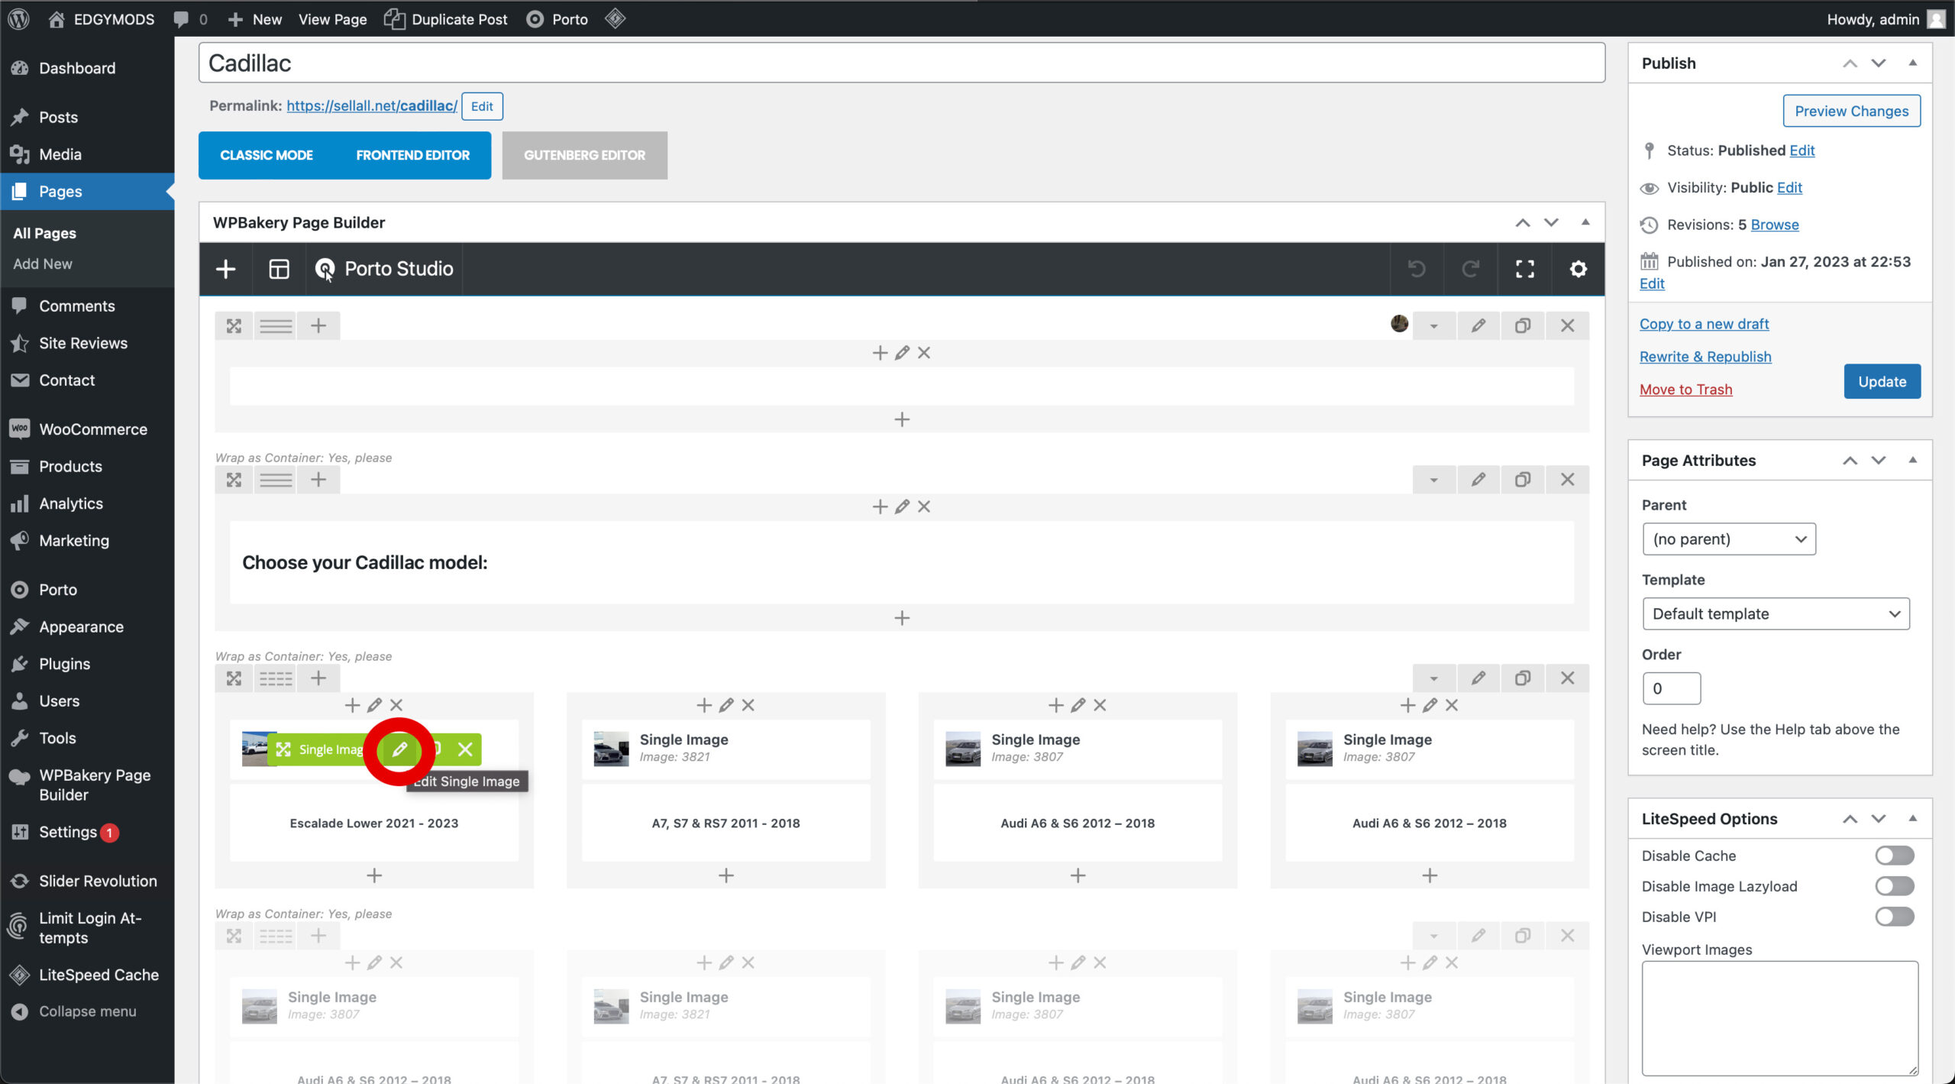
Task: Delete the 'Choose your Cadillac model' row
Action: coord(1567,480)
